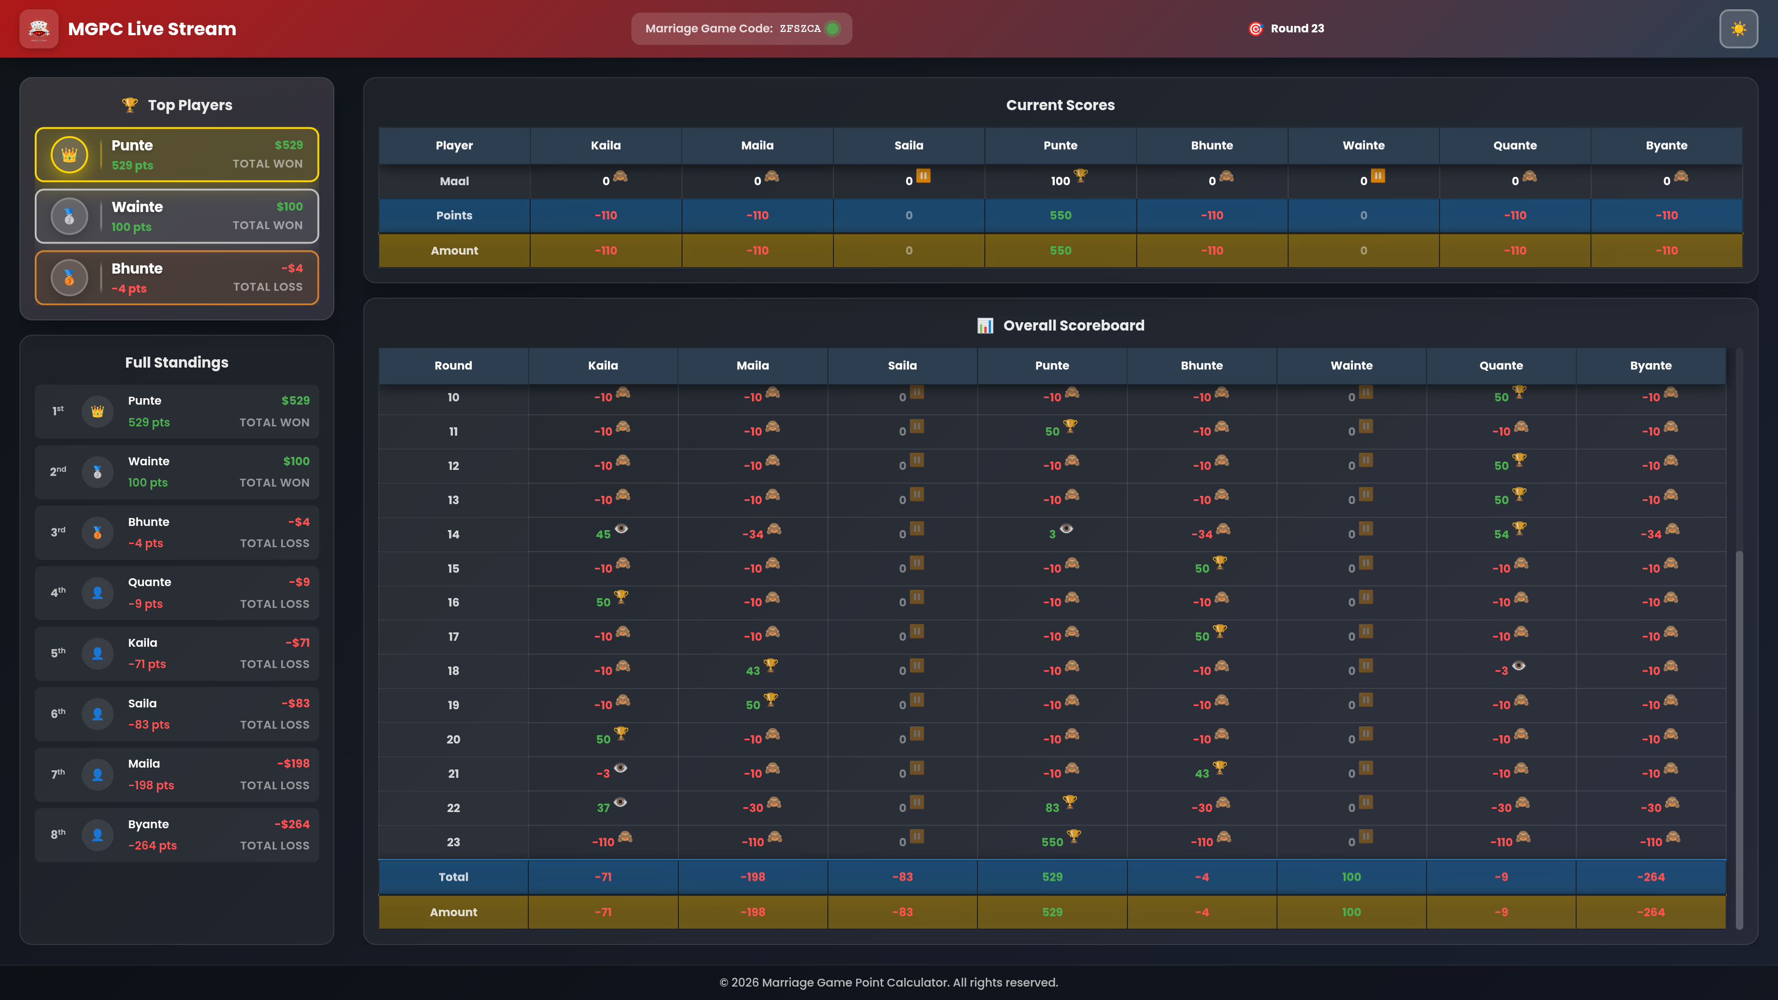Click the yellow Amount row in Current Scores
1778x1000 pixels.
(x=454, y=250)
